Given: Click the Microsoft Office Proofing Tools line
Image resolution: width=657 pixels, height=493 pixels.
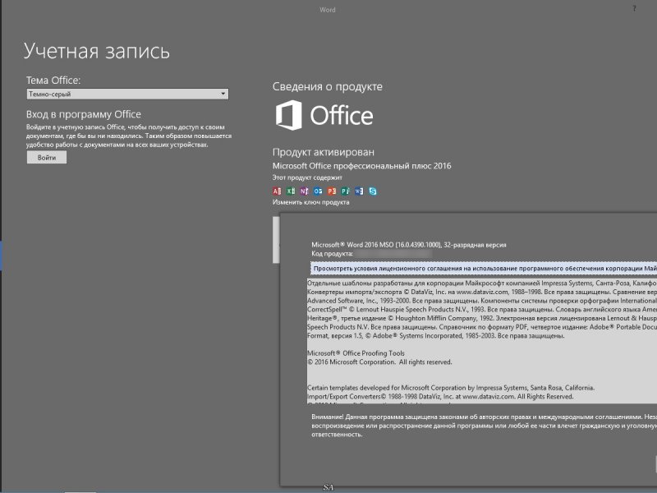Looking at the screenshot, I should [356, 353].
